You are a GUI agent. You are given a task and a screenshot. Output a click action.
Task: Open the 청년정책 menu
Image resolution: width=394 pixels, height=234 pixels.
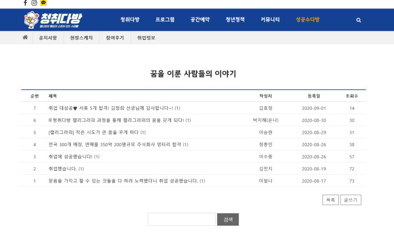point(235,20)
